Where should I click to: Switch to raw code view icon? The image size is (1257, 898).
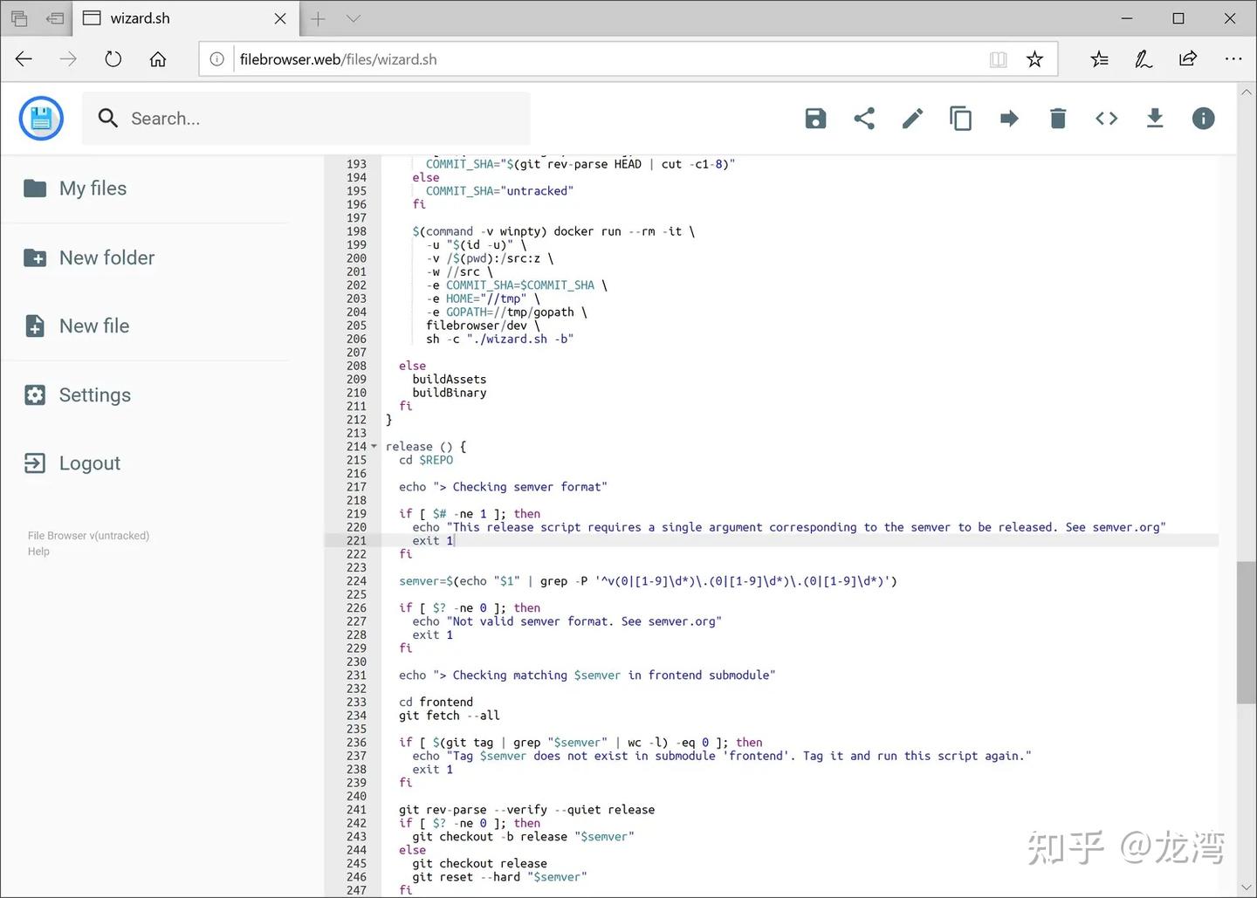click(1106, 118)
